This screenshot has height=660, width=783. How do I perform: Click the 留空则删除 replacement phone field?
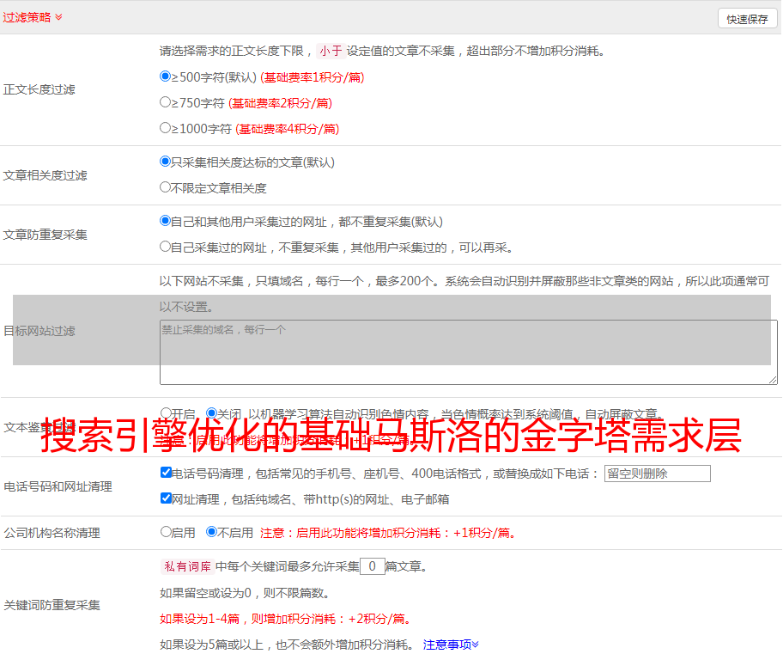(657, 474)
